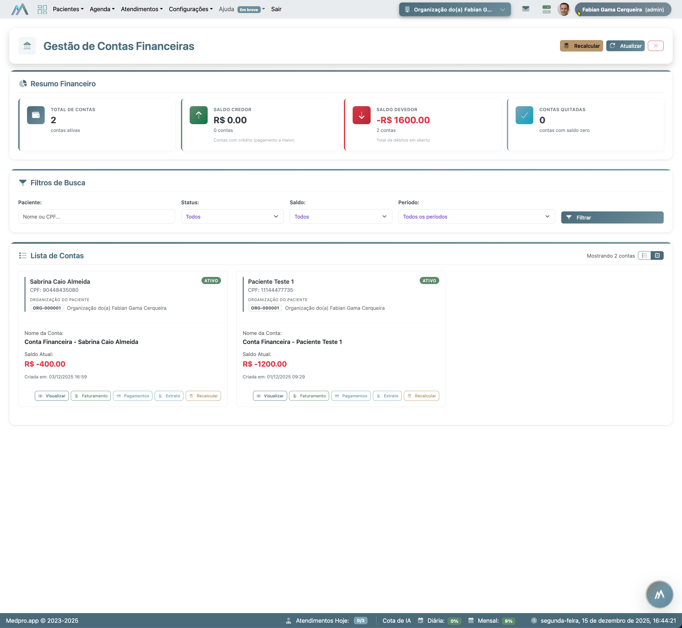Focus the Paciente name or CPF field
The width and height of the screenshot is (682, 628).
97,216
